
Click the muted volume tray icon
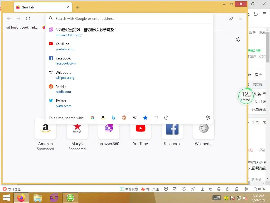[245, 198]
